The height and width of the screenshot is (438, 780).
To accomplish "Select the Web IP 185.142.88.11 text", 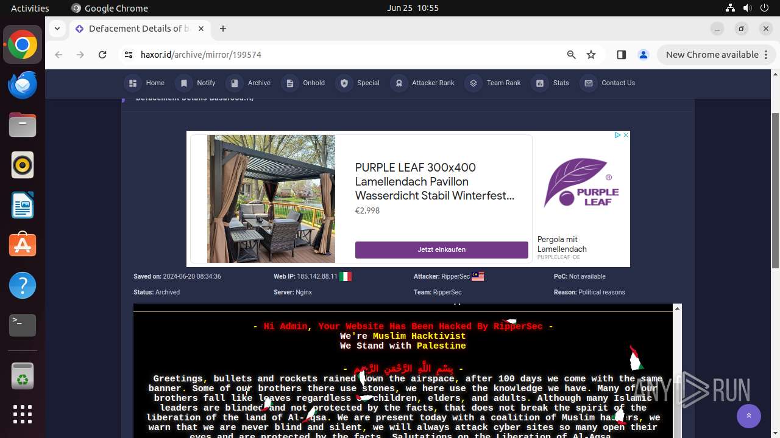I will [305, 276].
